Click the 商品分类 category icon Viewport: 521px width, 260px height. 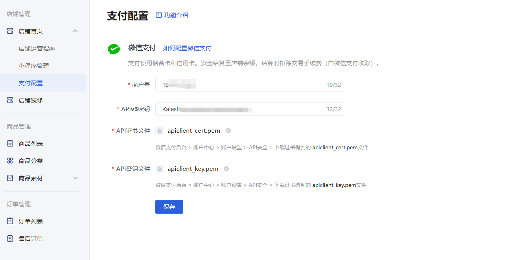(x=10, y=161)
